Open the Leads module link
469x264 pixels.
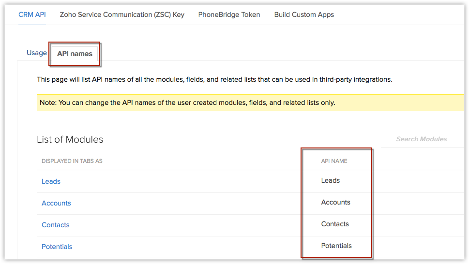pyautogui.click(x=51, y=181)
